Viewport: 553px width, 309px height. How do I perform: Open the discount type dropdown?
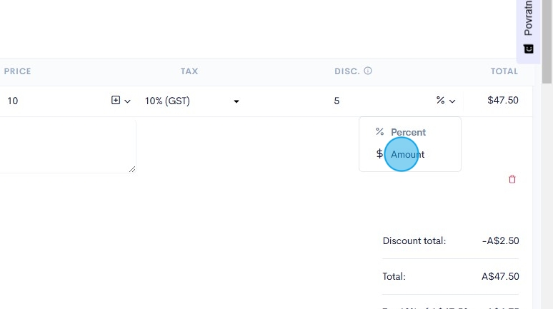pyautogui.click(x=446, y=101)
